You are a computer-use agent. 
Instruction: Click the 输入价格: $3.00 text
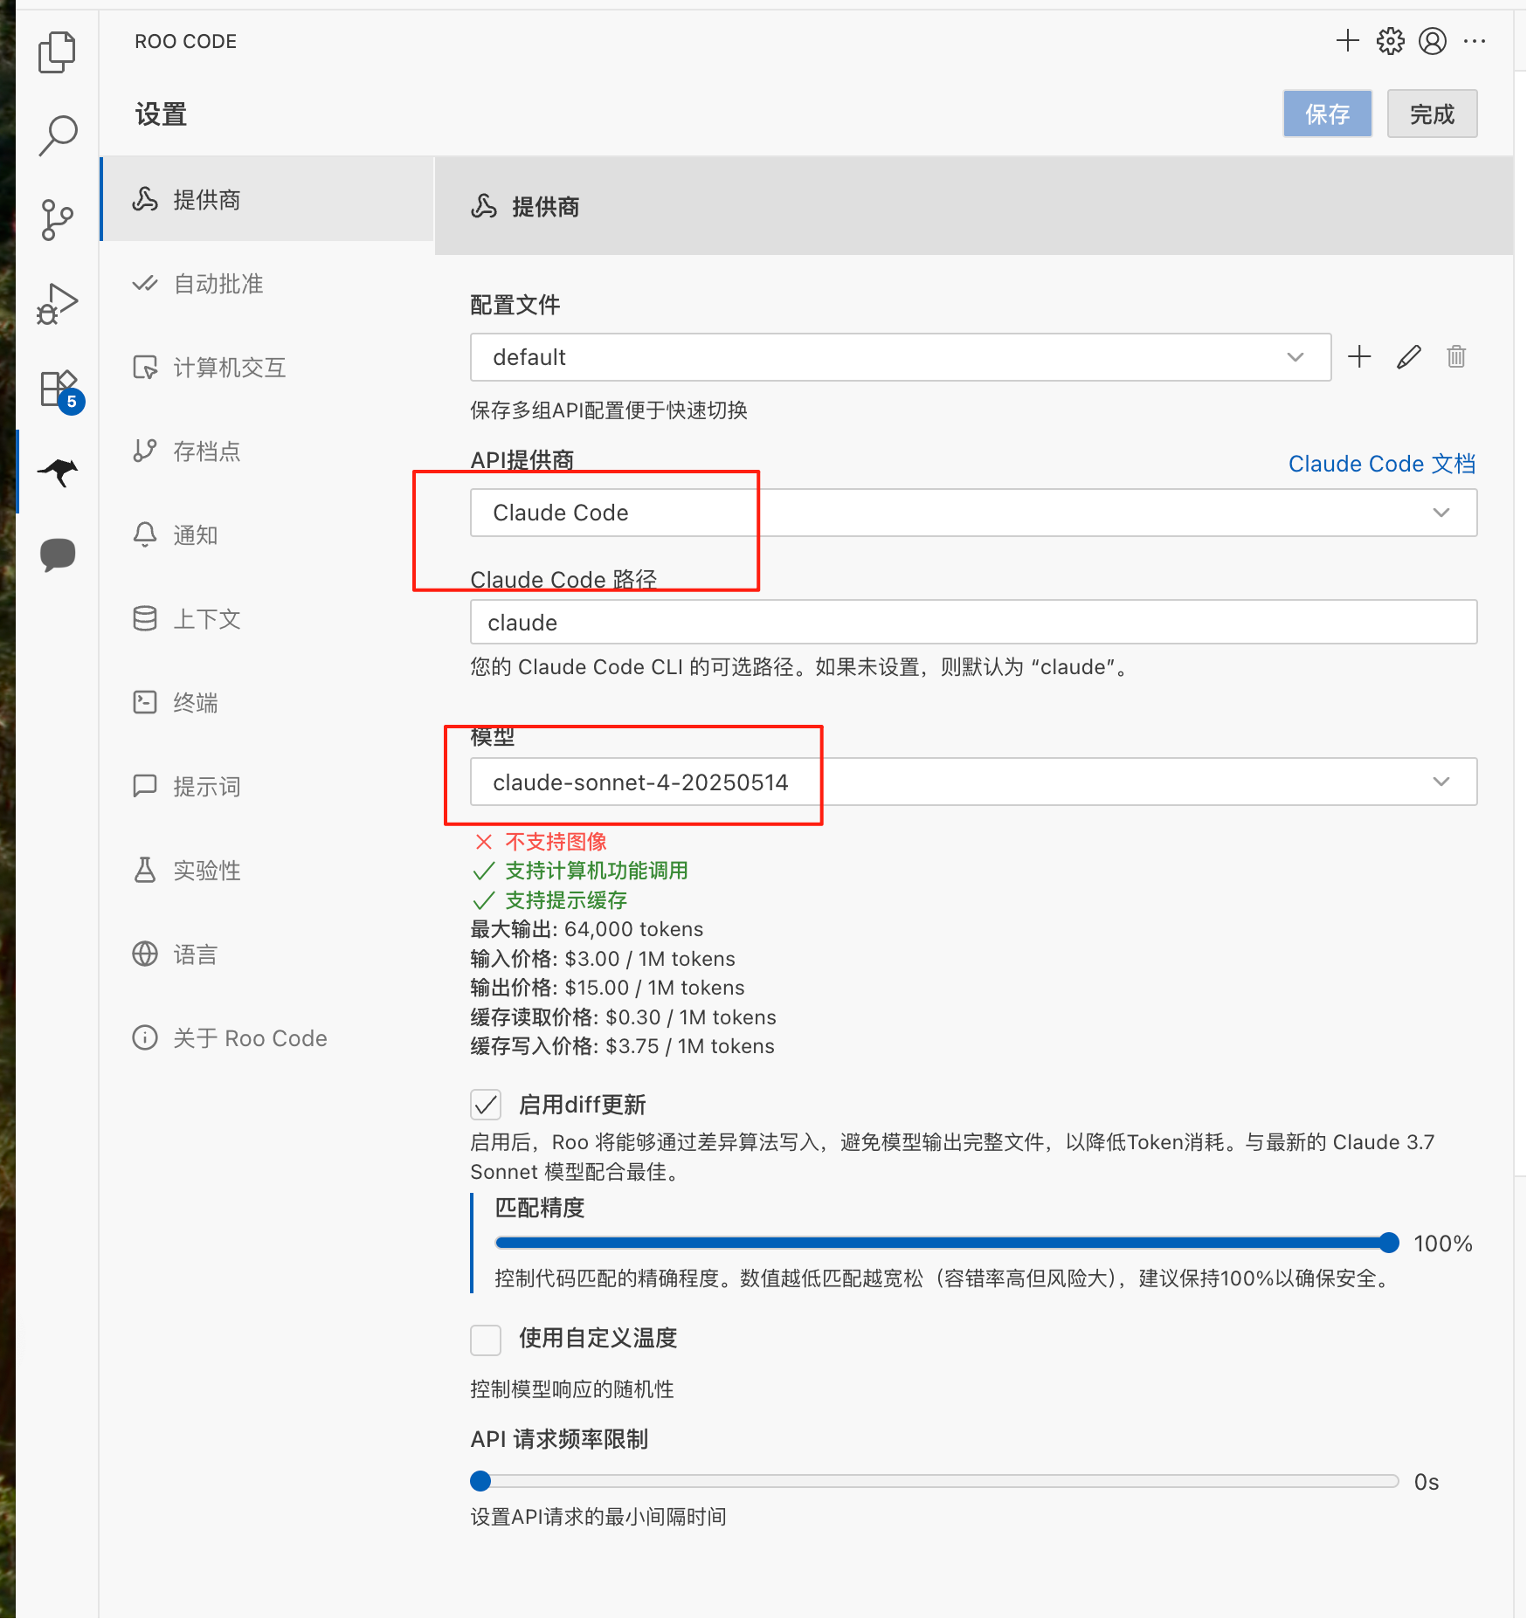pyautogui.click(x=603, y=959)
